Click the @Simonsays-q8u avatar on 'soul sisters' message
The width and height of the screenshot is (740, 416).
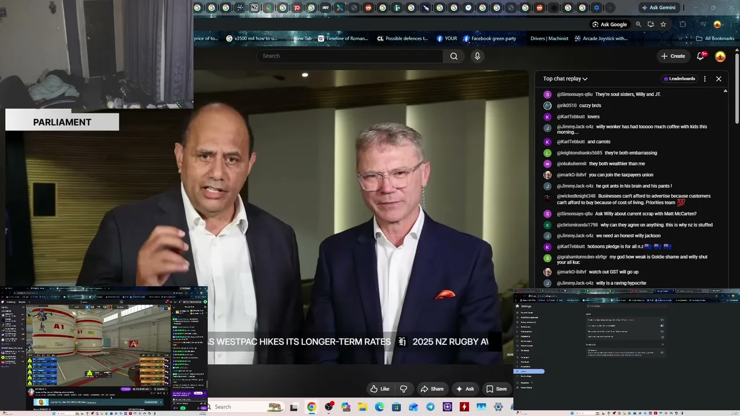[547, 95]
